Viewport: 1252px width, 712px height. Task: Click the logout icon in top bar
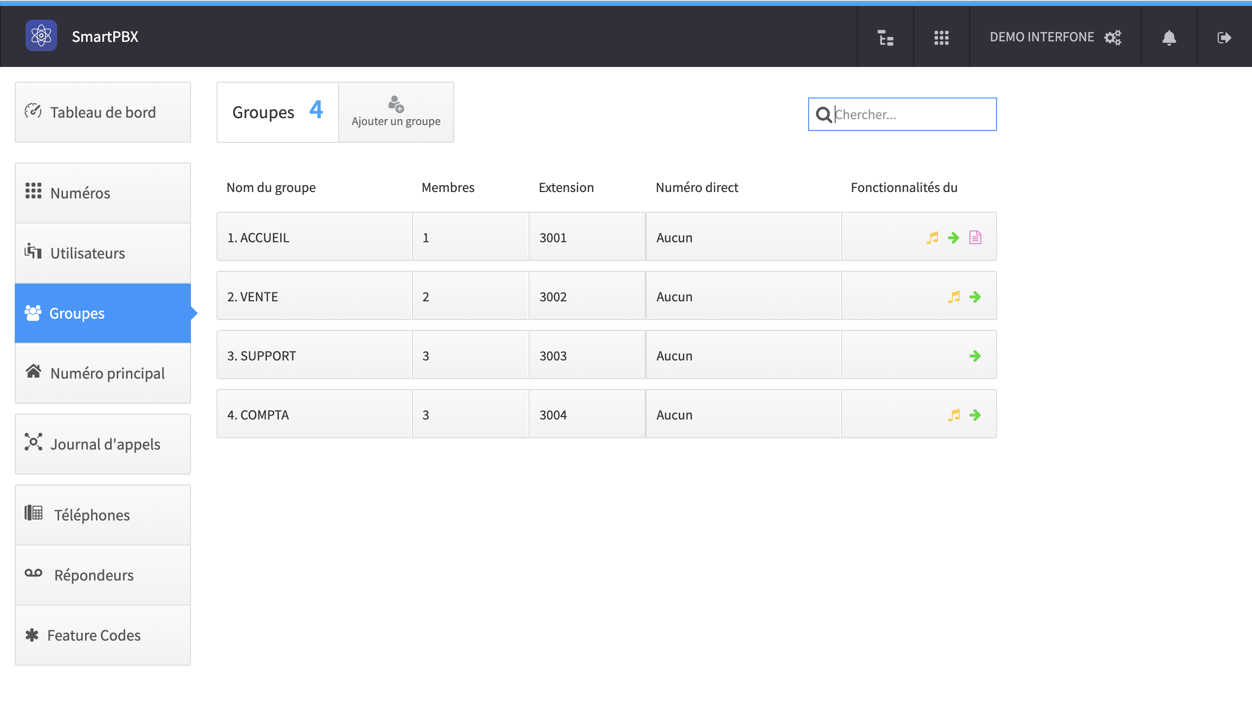pos(1224,37)
